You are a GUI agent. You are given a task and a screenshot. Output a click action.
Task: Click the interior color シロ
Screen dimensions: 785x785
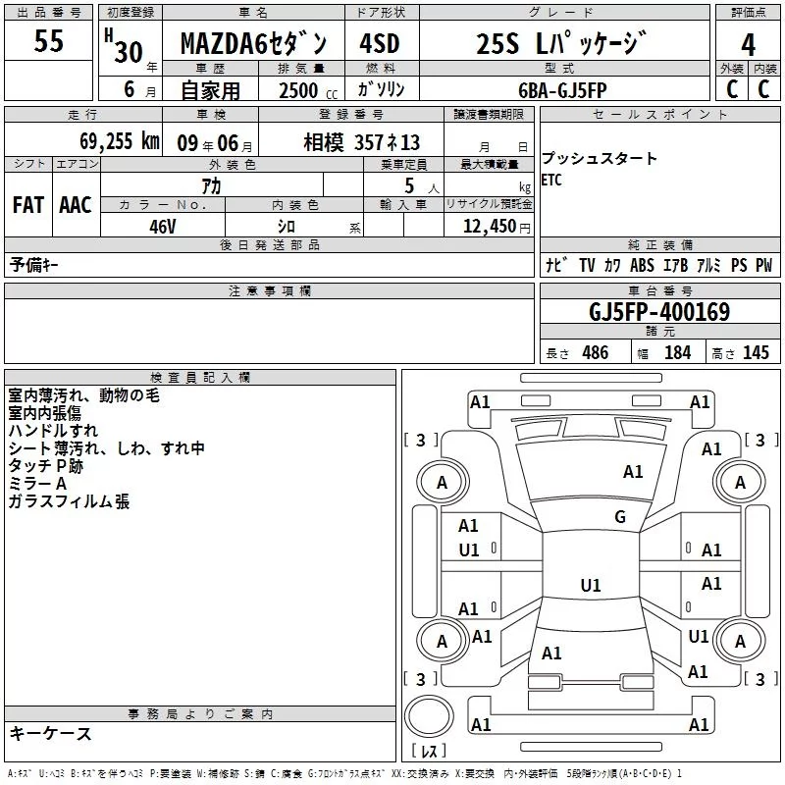pos(287,227)
